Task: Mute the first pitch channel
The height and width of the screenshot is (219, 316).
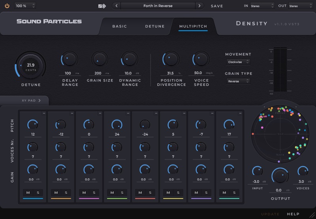Action: (x=28, y=193)
